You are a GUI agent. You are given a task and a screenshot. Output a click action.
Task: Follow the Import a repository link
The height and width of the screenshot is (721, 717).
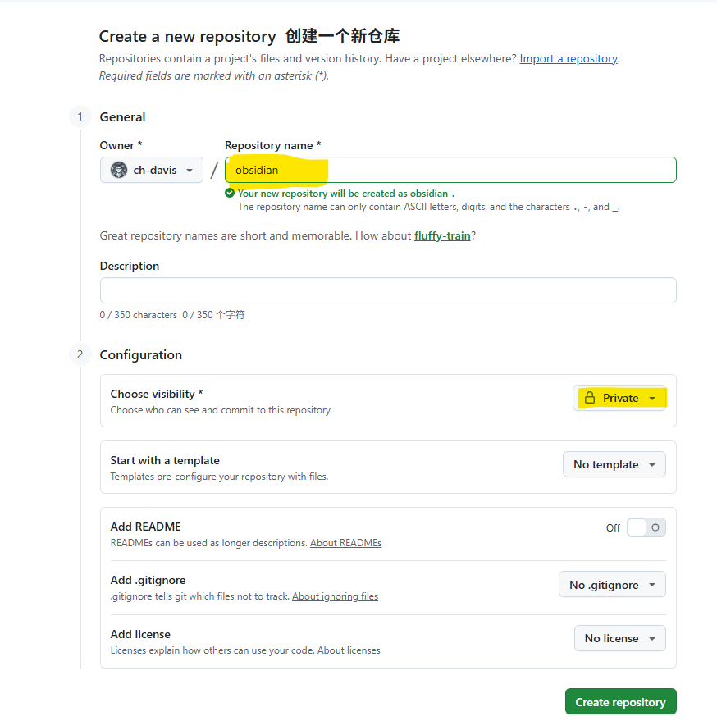click(x=569, y=59)
